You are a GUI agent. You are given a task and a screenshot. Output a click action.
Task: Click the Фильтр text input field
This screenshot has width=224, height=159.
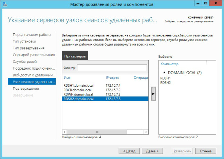tap(112, 68)
